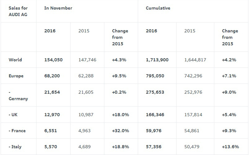Select the "Cumulative" column group header
Image resolution: width=249 pixels, height=155 pixels.
[x=158, y=8]
